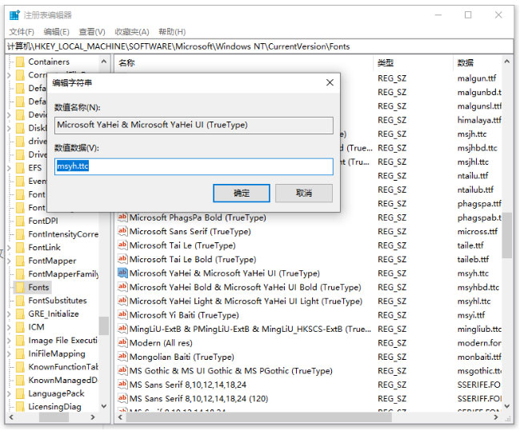This screenshot has height=431, width=520.
Task: Select the FontIntensityCorre tree item
Action: 63,234
